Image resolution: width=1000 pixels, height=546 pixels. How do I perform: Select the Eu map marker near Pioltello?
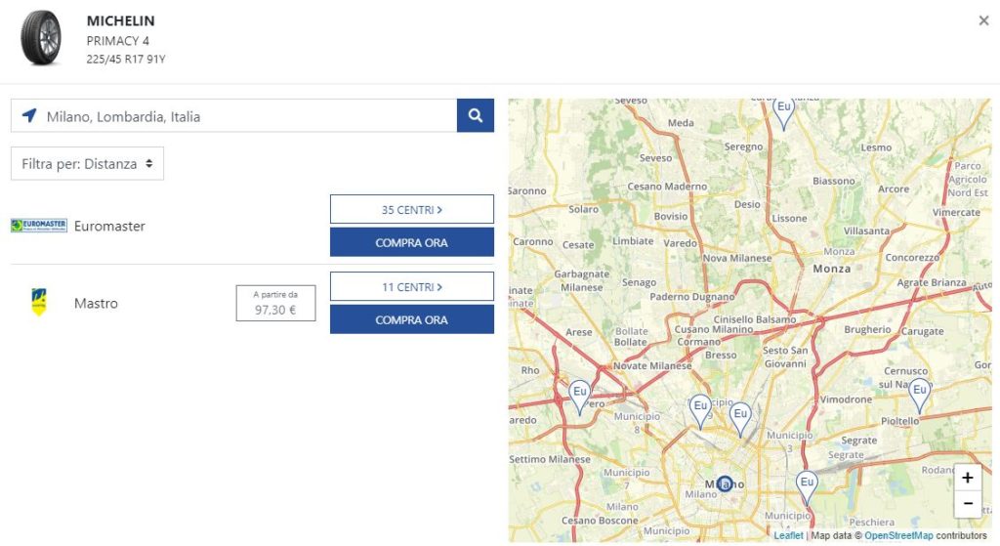pyautogui.click(x=919, y=394)
